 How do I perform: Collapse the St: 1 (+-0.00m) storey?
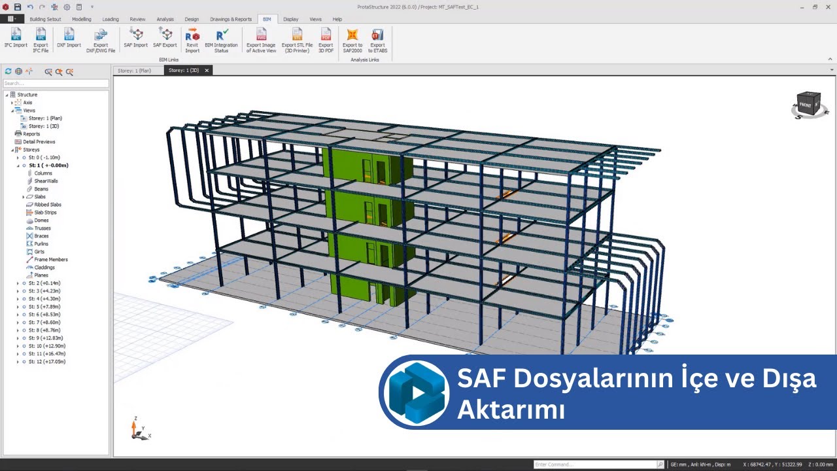(x=18, y=166)
